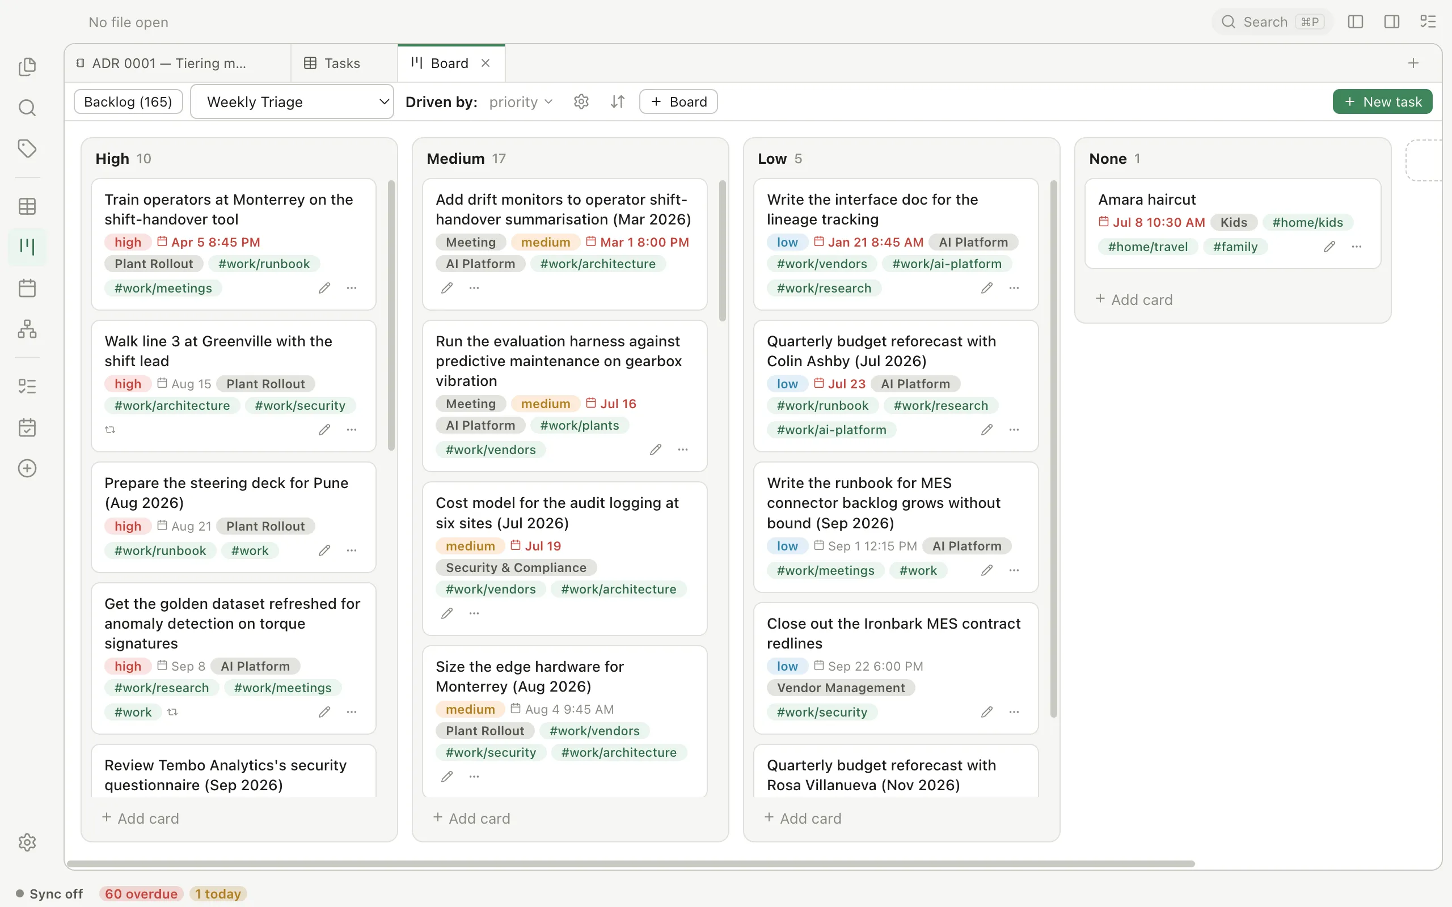
Task: Open the checklist sidebar icon
Action: coord(27,386)
